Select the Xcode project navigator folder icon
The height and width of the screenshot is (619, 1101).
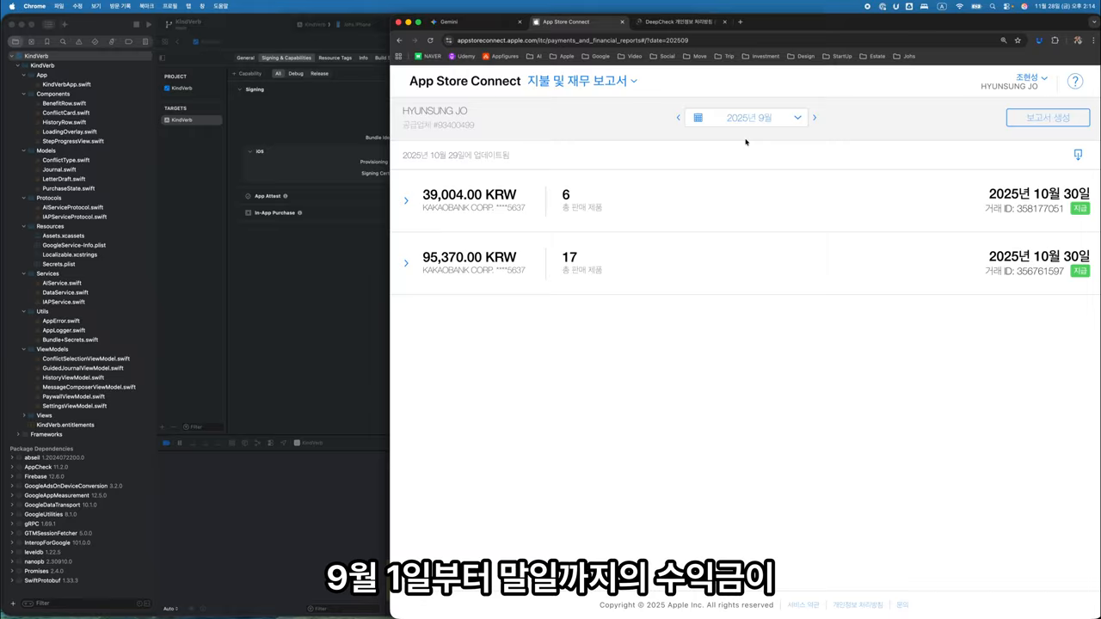[x=15, y=41]
